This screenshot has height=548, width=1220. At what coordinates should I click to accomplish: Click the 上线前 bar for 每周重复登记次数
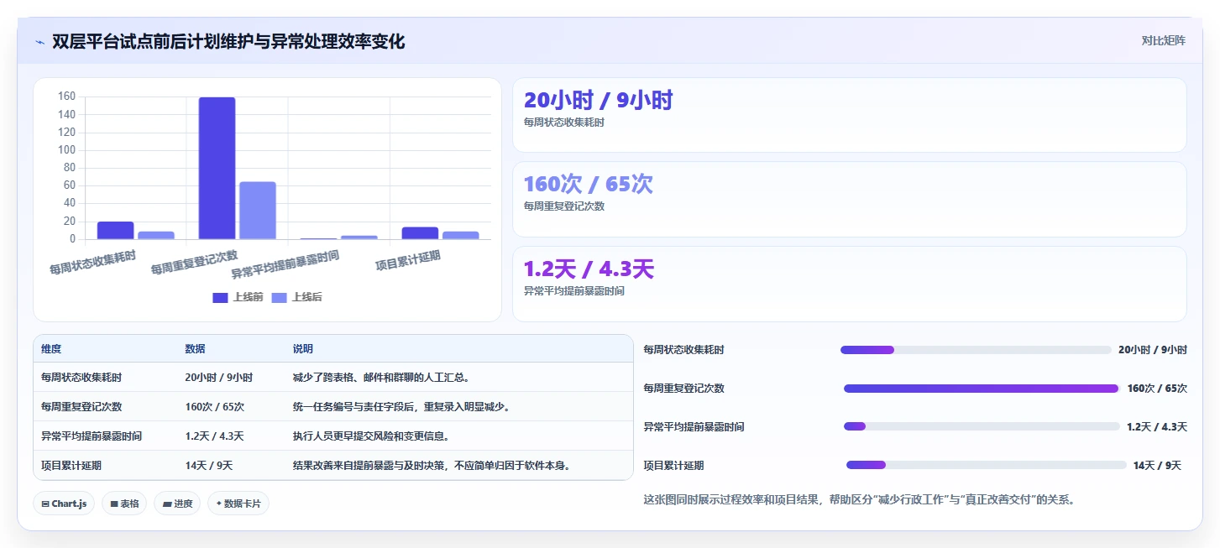coord(217,169)
